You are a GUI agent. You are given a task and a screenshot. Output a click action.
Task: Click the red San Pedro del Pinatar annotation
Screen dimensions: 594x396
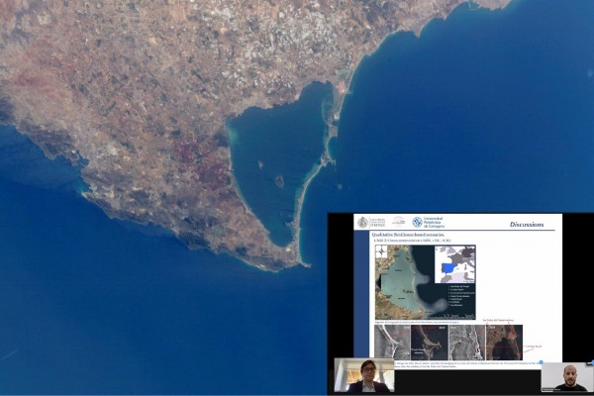498,321
